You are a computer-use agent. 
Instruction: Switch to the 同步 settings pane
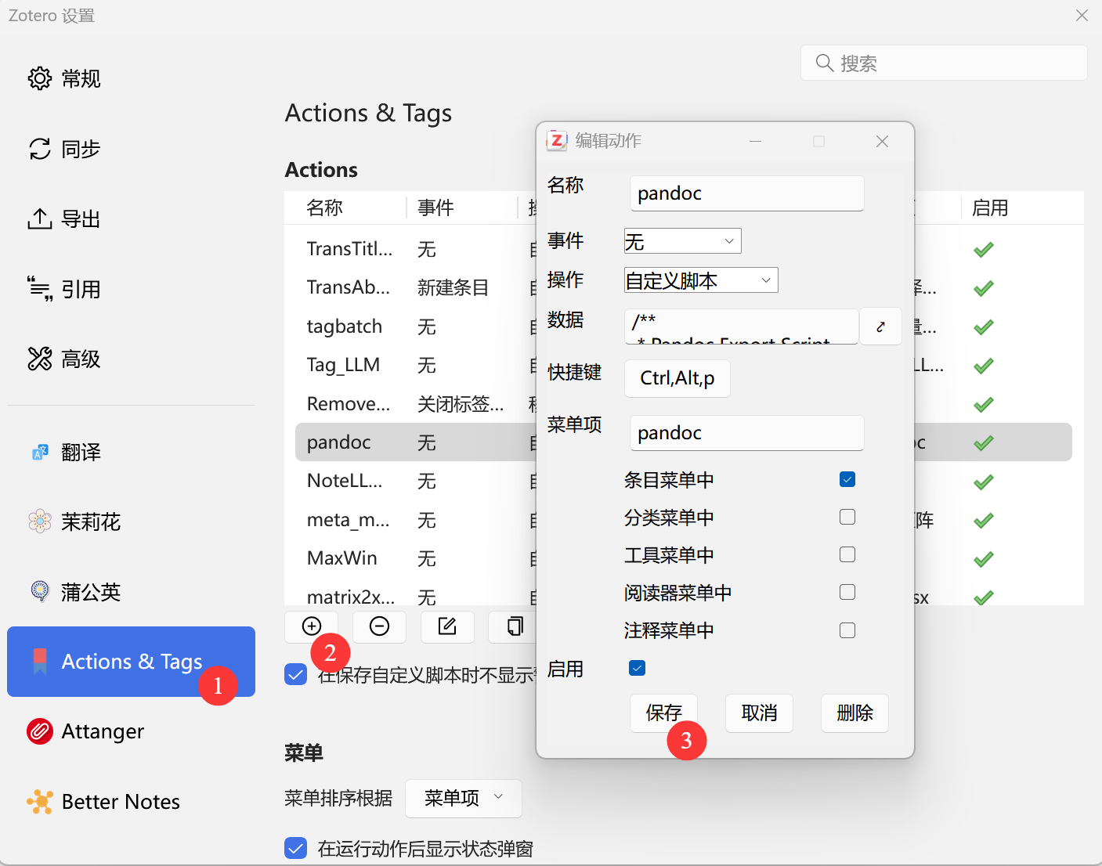(132, 149)
